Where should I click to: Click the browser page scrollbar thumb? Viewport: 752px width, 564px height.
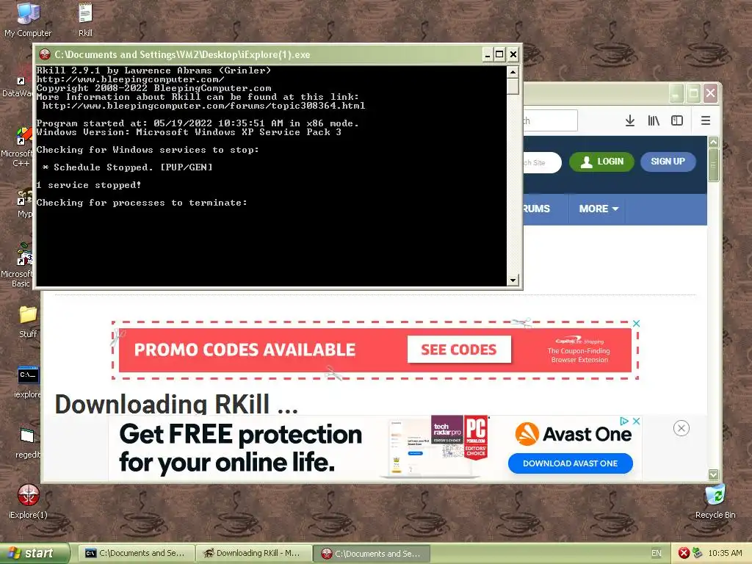(x=713, y=165)
